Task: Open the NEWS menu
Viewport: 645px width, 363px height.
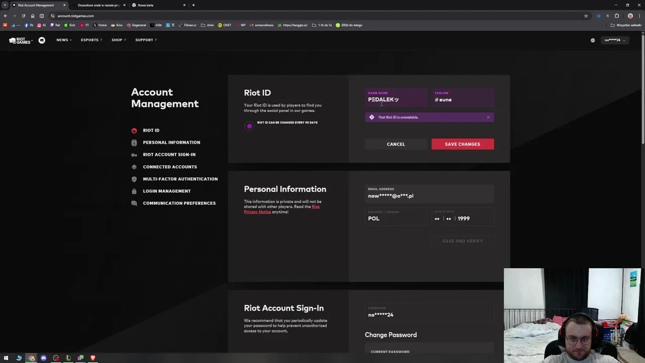Action: (x=63, y=40)
